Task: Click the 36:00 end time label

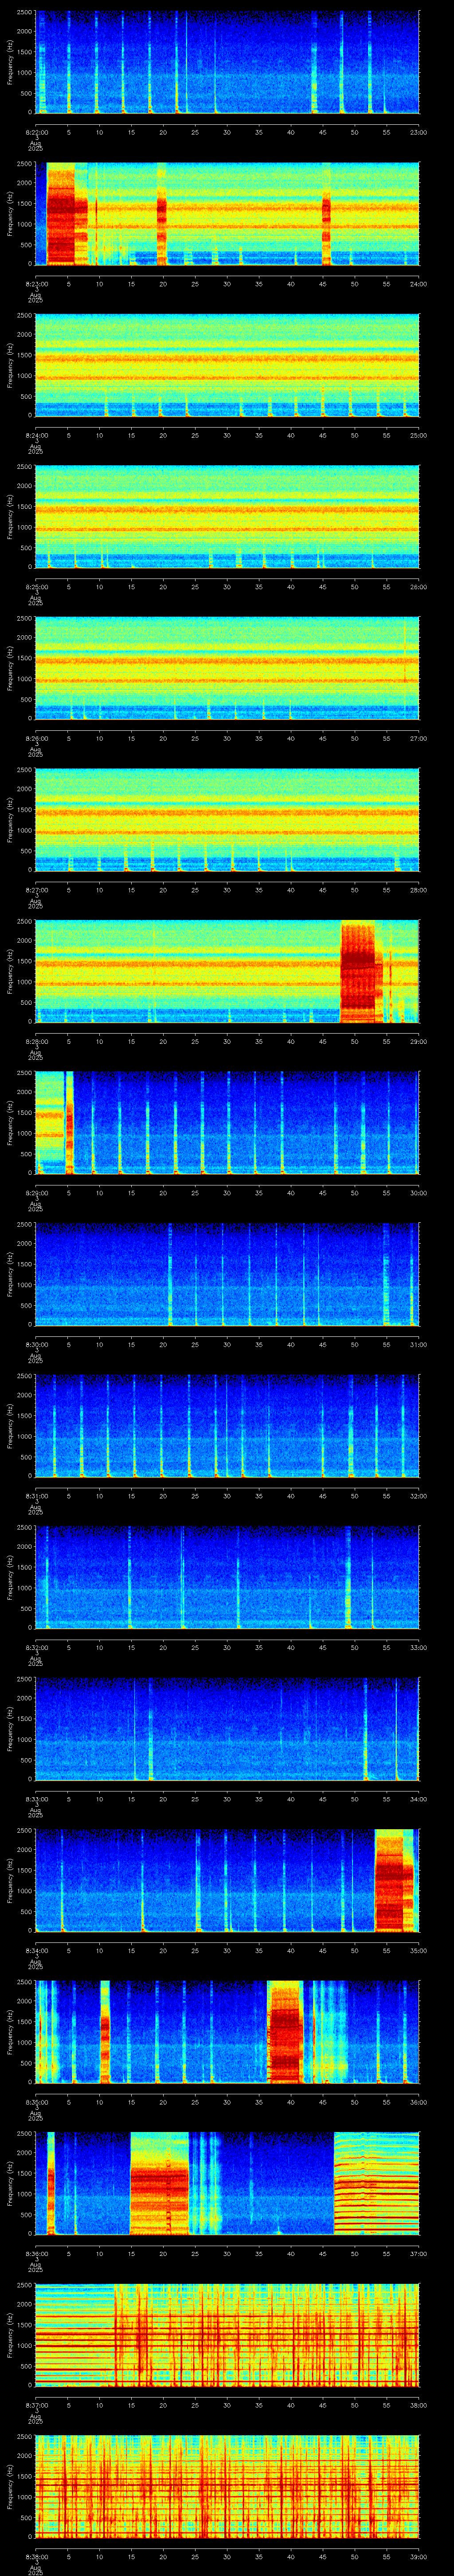Action: click(419, 2101)
